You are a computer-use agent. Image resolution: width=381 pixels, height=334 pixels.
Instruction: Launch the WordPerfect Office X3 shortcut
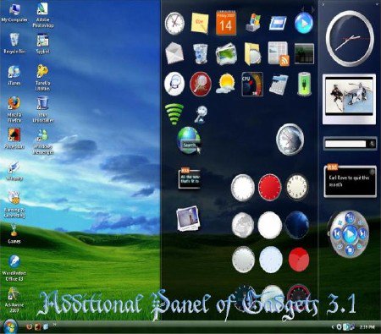click(x=14, y=268)
